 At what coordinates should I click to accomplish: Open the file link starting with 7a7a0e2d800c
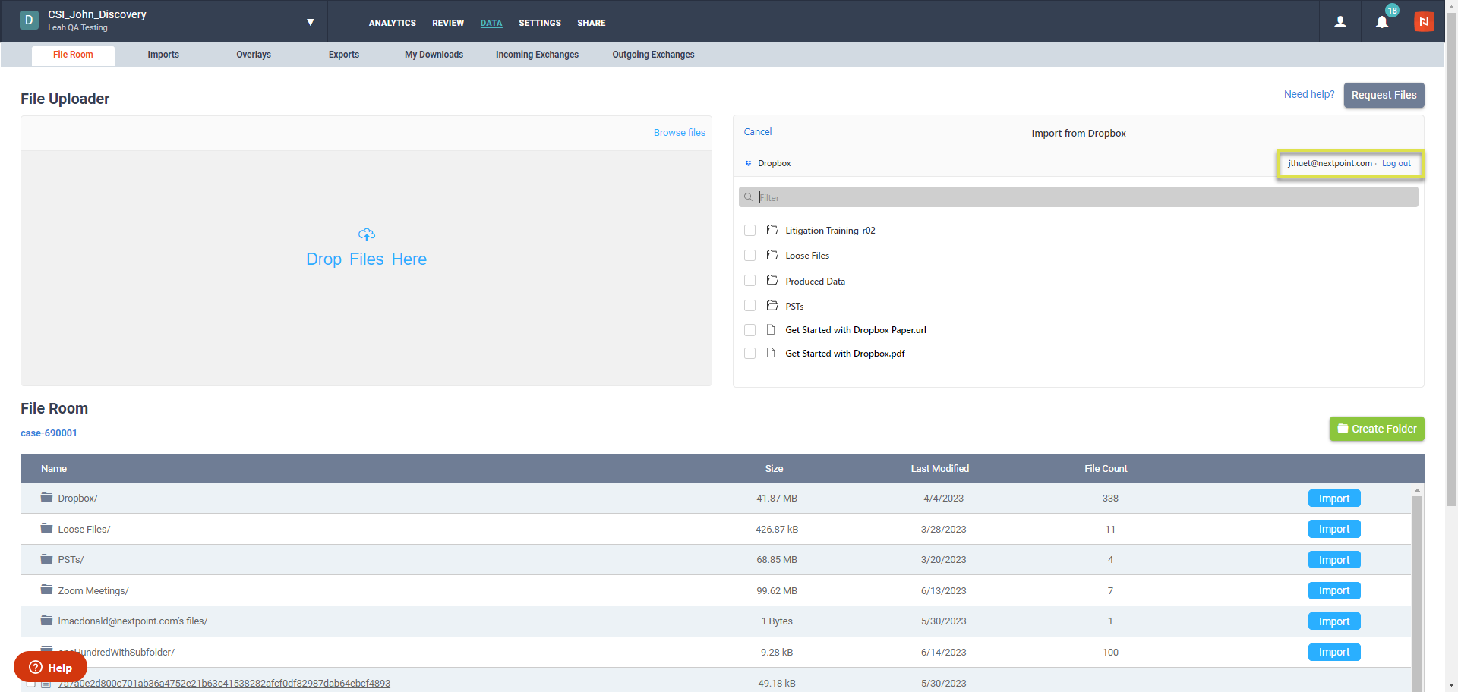tap(224, 683)
